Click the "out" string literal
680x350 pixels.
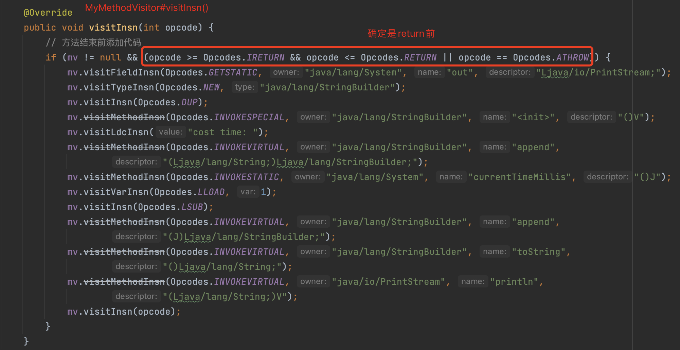pyautogui.click(x=460, y=72)
